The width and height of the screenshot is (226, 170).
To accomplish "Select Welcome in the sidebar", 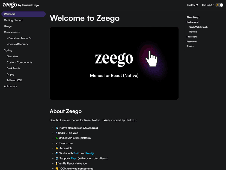I will coord(23,14).
